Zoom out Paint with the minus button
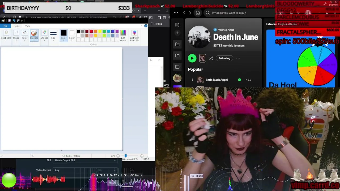This screenshot has width=340, height=191. pos(118,156)
